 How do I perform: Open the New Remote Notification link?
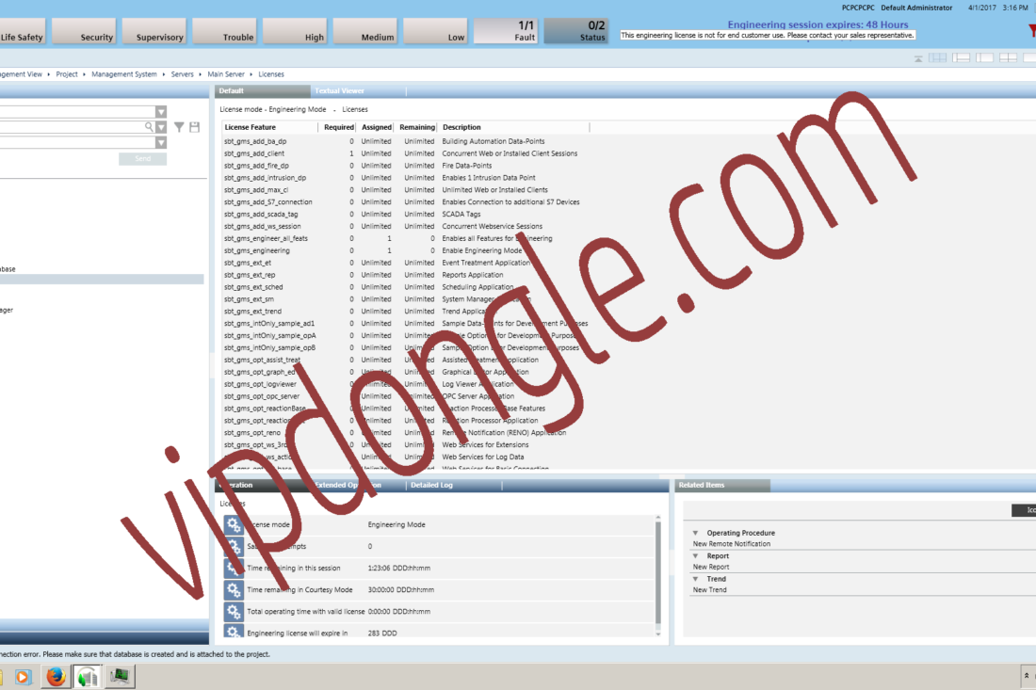pos(732,544)
